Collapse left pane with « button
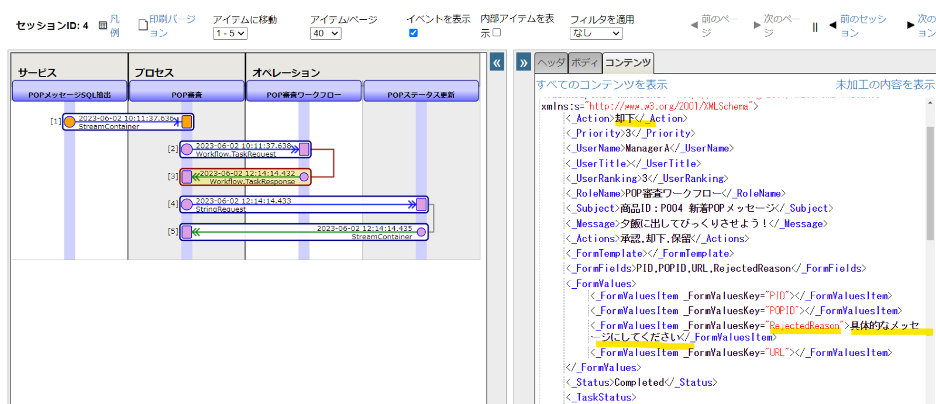The height and width of the screenshot is (404, 936). click(x=496, y=63)
